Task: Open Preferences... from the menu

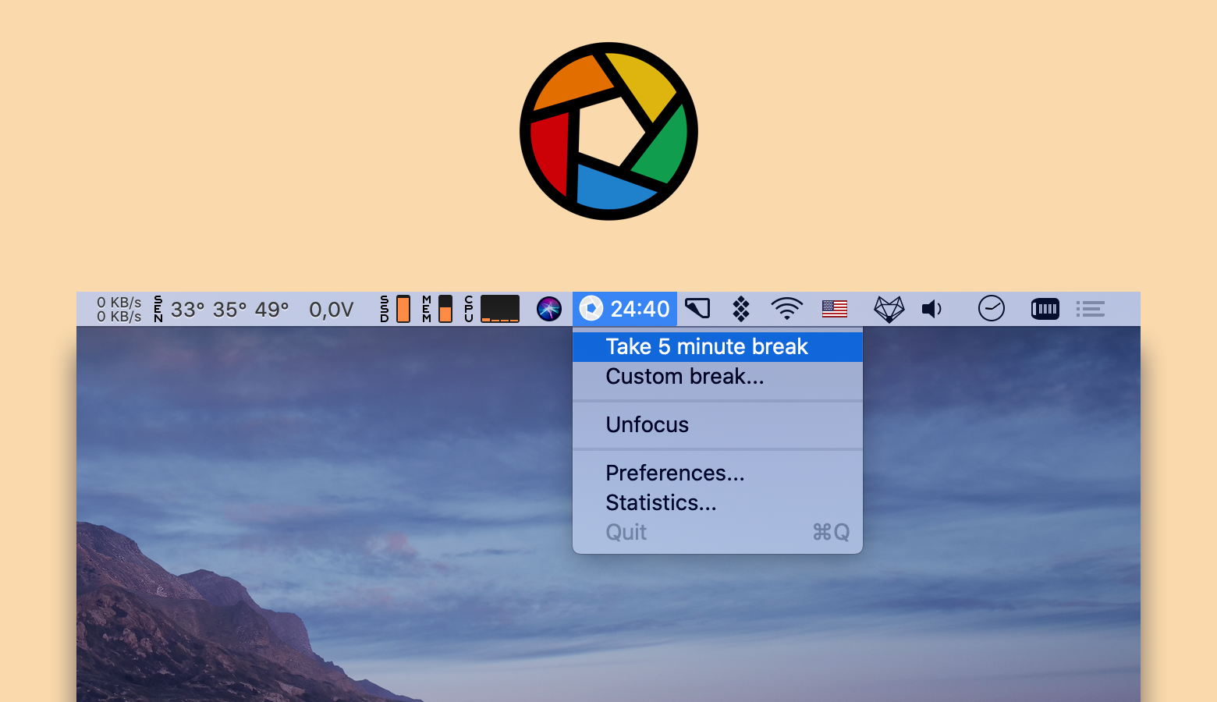Action: pyautogui.click(x=717, y=473)
